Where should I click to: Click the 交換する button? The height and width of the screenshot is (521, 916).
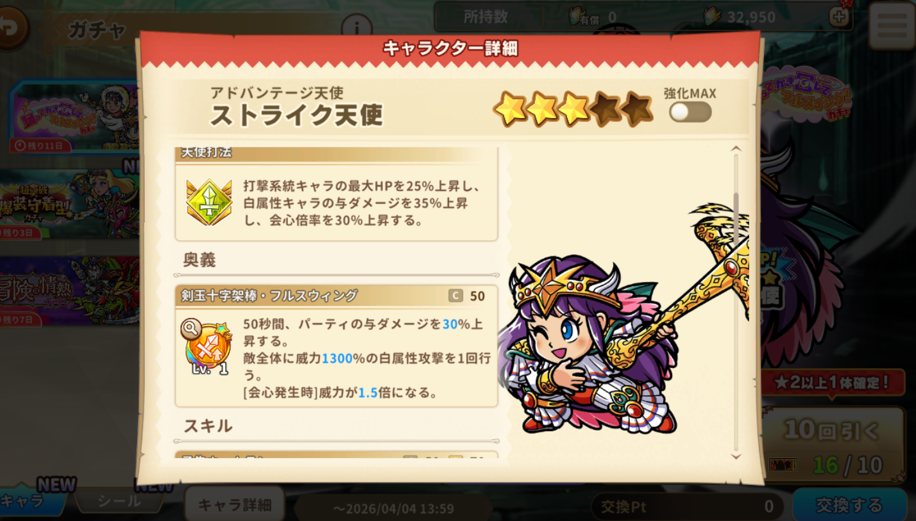849,506
